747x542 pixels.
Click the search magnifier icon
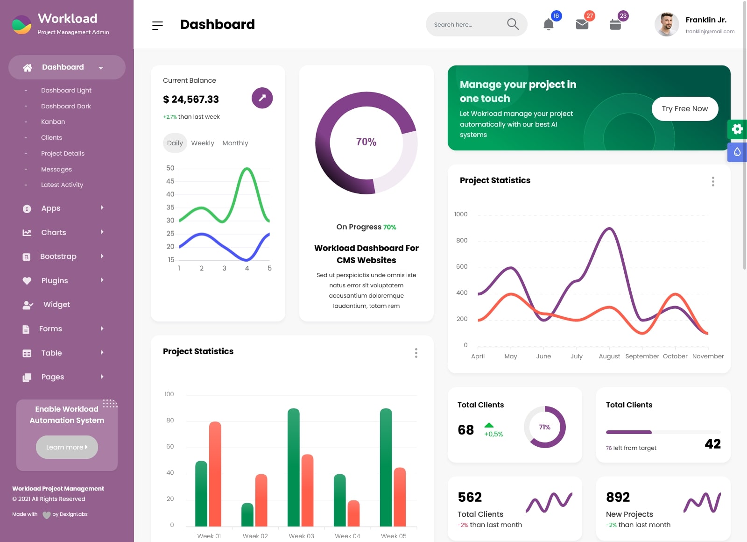pyautogui.click(x=513, y=24)
